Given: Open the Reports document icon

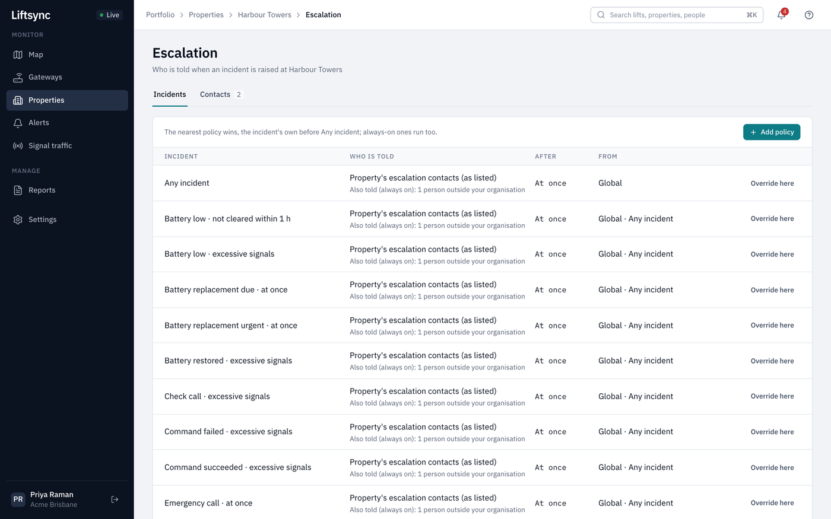Looking at the screenshot, I should 18,190.
